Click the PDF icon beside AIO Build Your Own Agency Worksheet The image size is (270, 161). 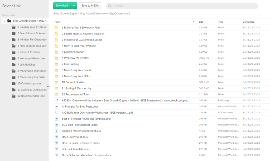pos(56,113)
